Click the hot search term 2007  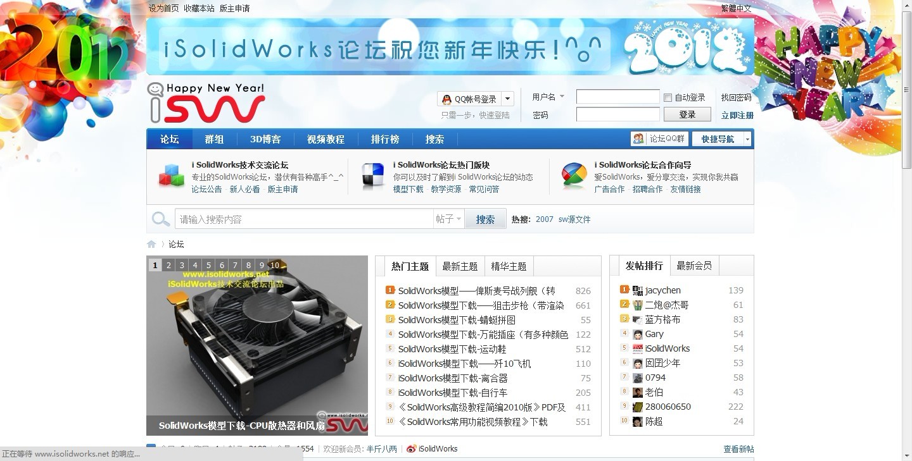click(x=545, y=219)
